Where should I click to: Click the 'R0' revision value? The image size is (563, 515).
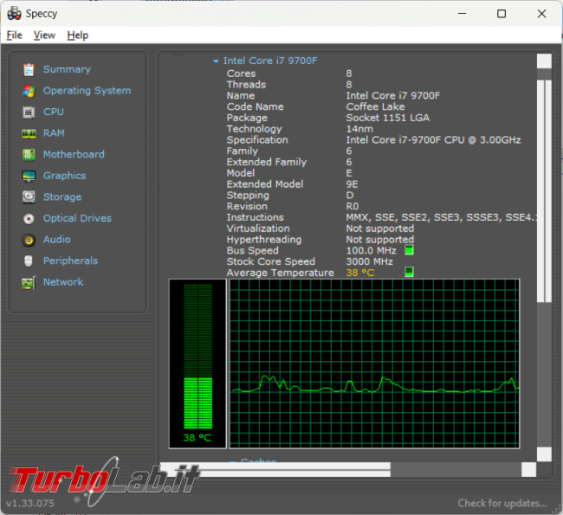click(353, 206)
